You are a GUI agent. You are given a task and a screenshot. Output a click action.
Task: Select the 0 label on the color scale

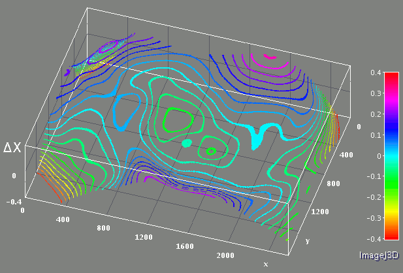click(x=379, y=156)
